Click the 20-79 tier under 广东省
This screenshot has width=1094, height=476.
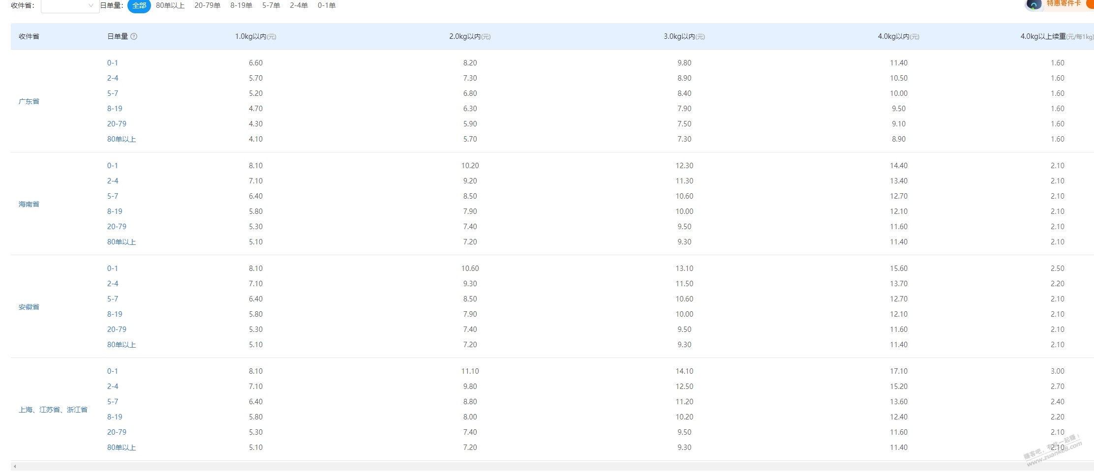pyautogui.click(x=117, y=124)
